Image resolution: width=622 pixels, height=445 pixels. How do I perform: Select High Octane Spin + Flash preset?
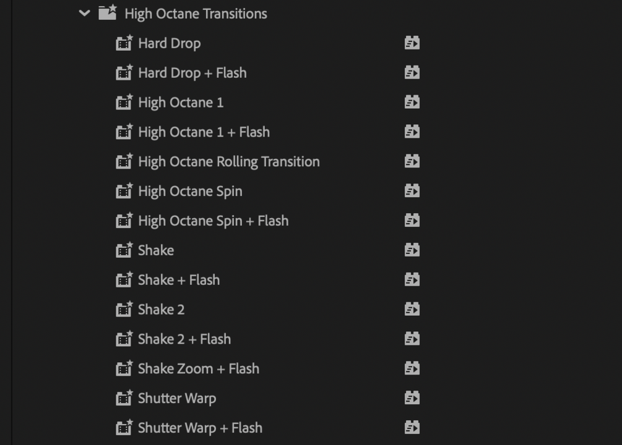(213, 221)
